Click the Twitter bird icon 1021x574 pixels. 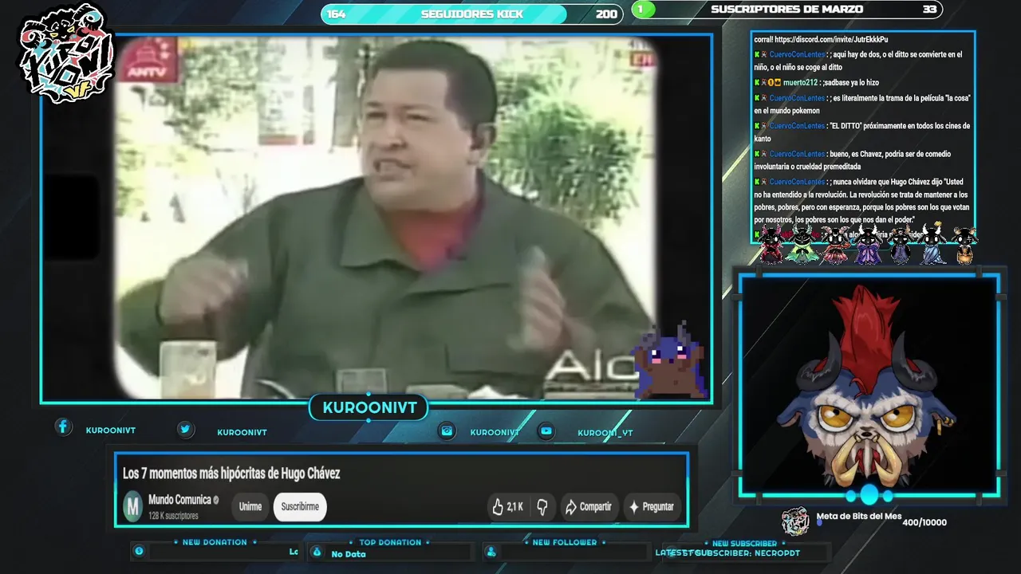pyautogui.click(x=185, y=430)
